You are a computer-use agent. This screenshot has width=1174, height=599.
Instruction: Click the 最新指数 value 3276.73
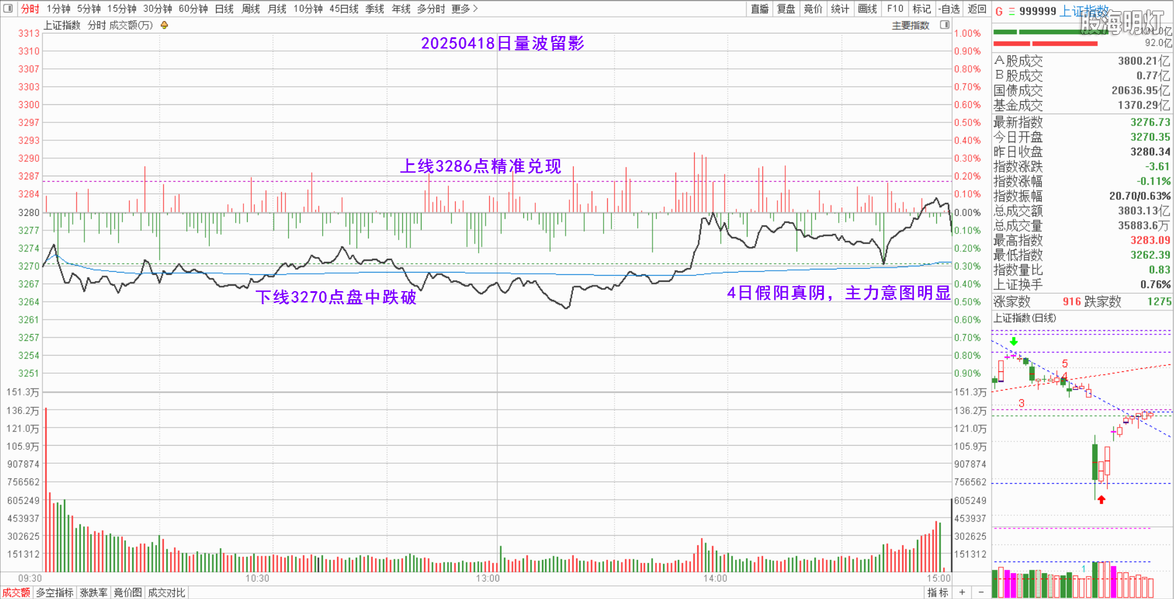click(x=1150, y=122)
